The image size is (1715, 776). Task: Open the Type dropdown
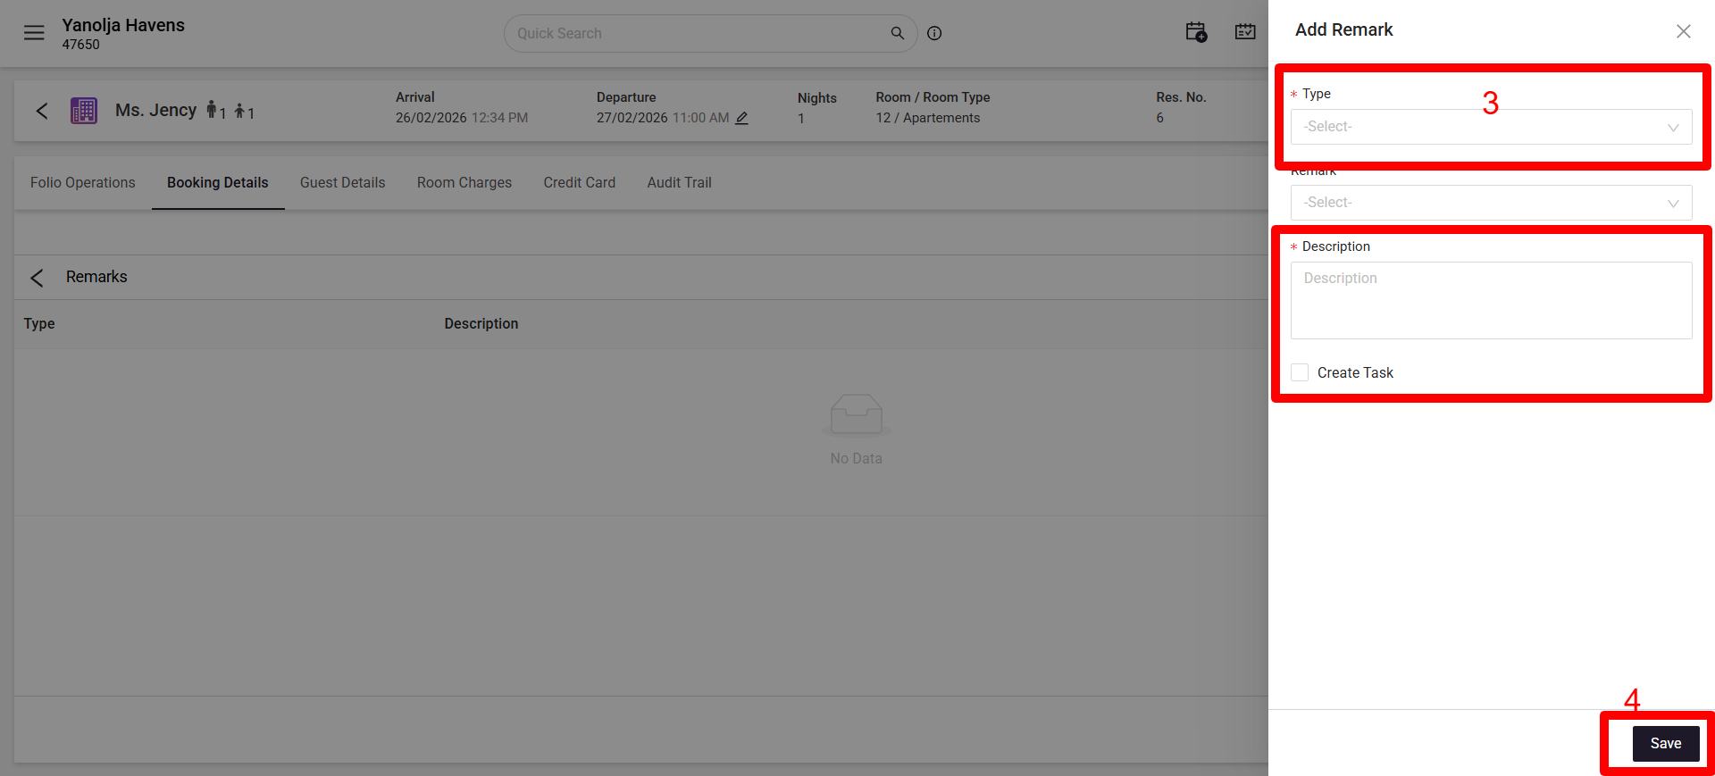1491,127
